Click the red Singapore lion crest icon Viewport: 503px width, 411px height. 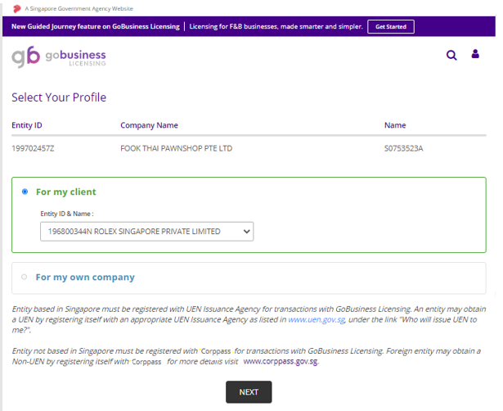pos(16,8)
